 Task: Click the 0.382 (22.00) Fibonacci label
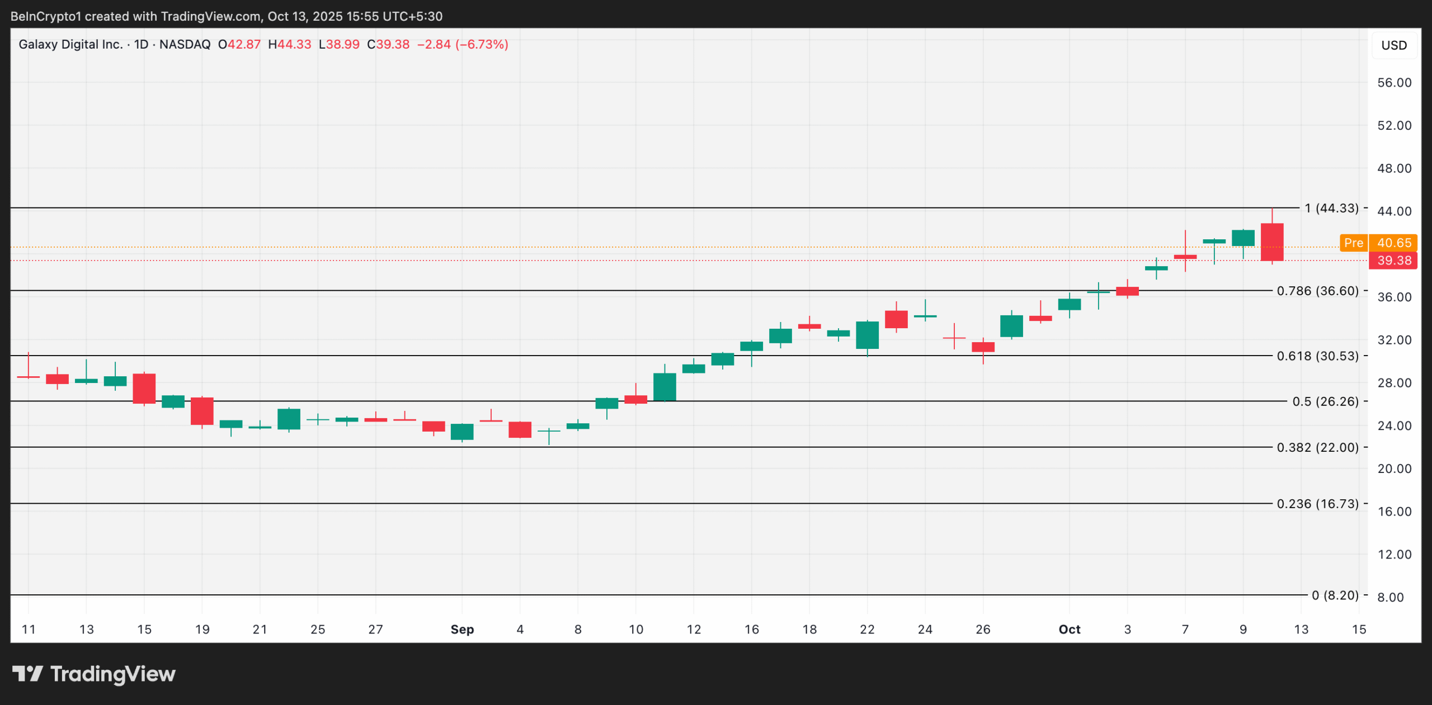pos(1317,447)
